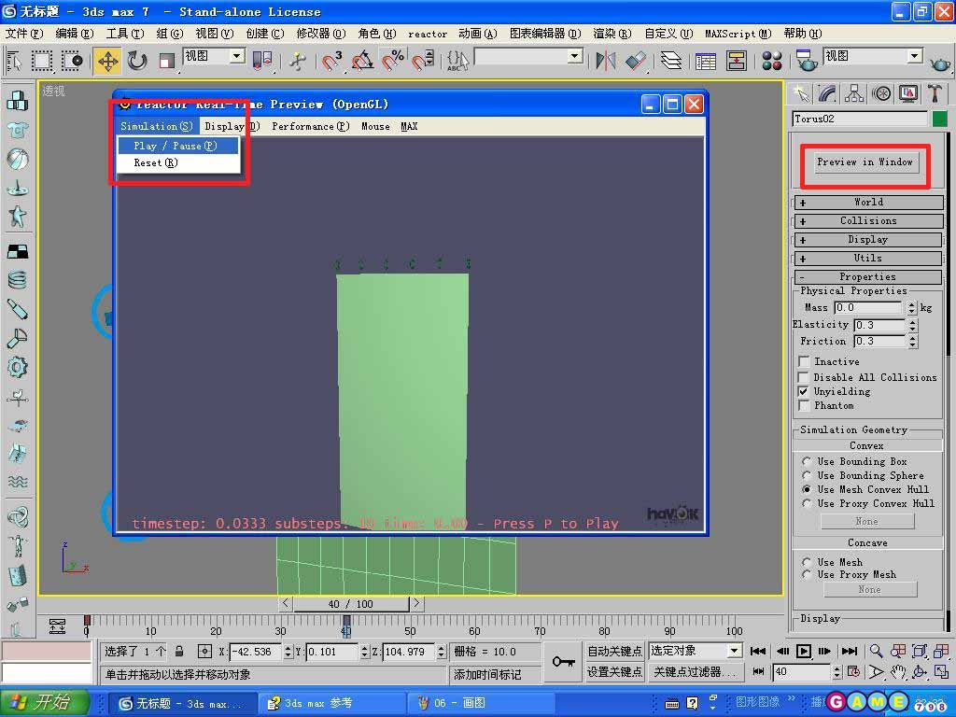Open the render type dropdown at toolbar right

914,56
